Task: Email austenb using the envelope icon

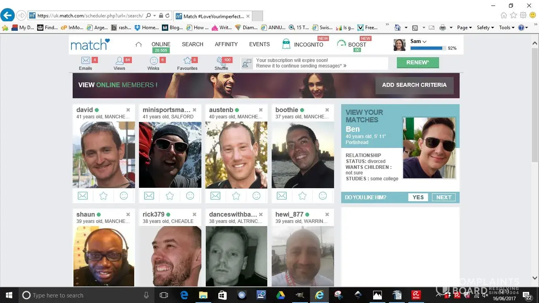Action: (x=215, y=196)
